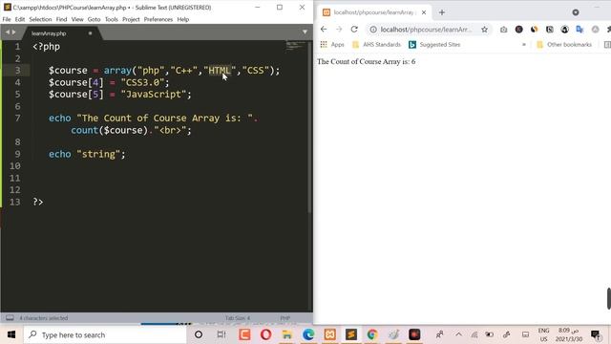Image resolution: width=611 pixels, height=344 pixels.
Task: Click the "JavaScript" string on line 5
Action: [154, 95]
